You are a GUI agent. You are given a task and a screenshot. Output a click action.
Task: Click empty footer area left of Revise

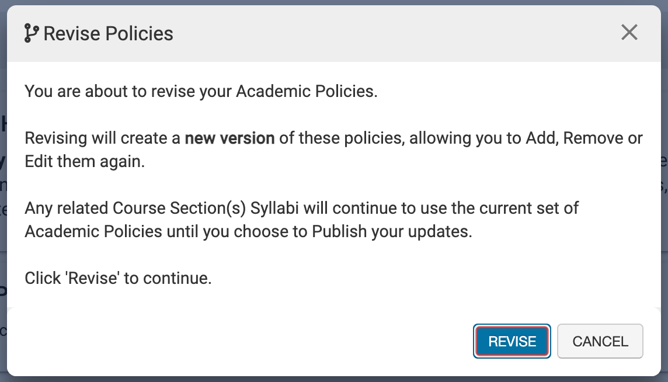coord(234,342)
